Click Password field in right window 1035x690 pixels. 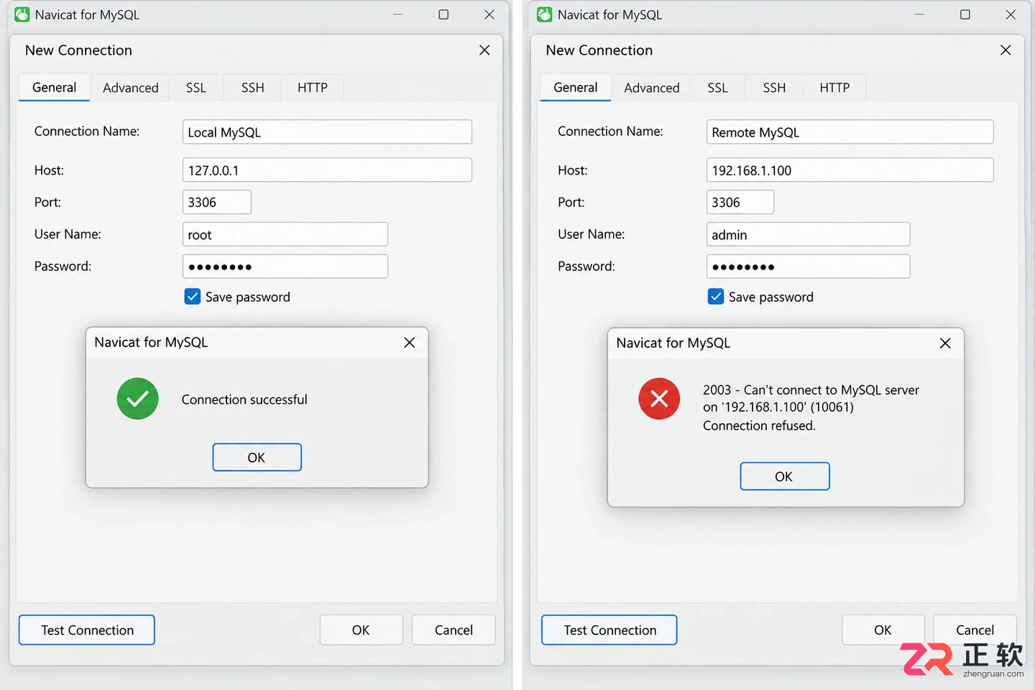tap(809, 267)
